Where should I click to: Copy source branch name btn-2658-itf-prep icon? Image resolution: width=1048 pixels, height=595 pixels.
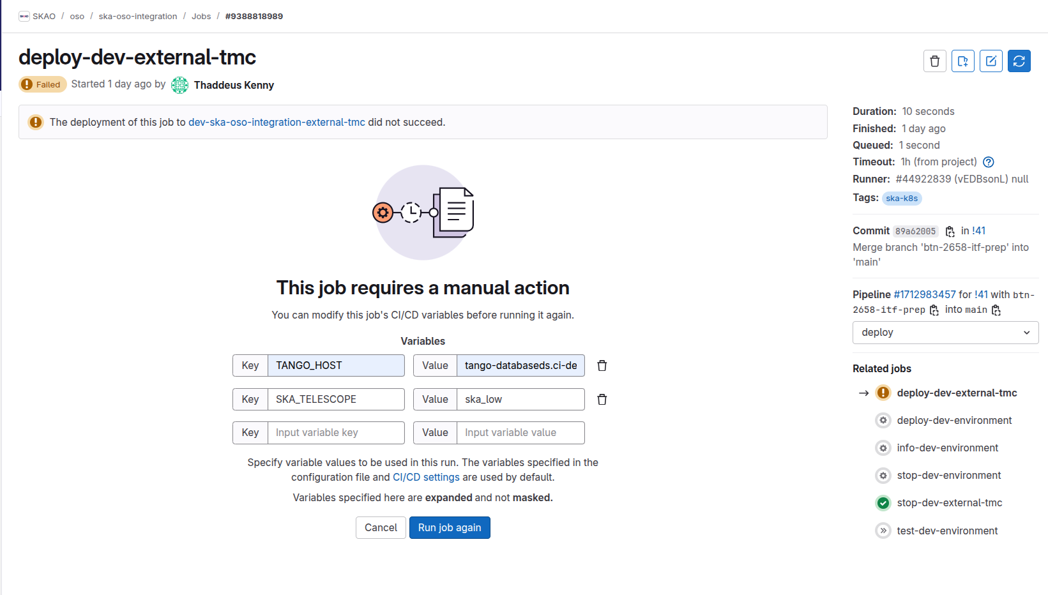coord(934,310)
